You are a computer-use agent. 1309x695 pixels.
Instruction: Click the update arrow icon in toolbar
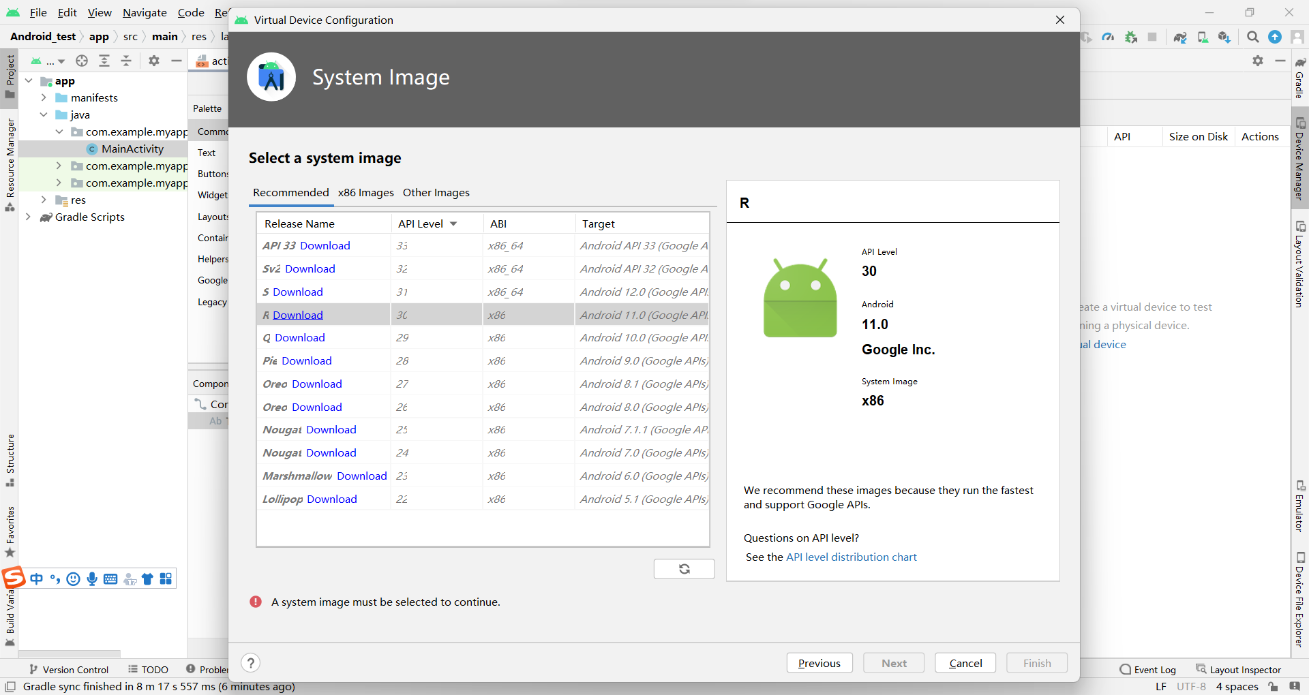[x=1275, y=37]
